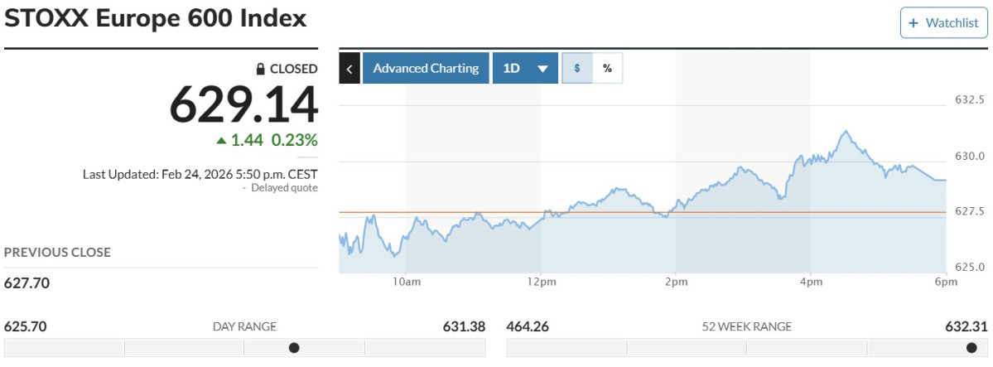Collapse chart with left chevron button

(x=349, y=68)
